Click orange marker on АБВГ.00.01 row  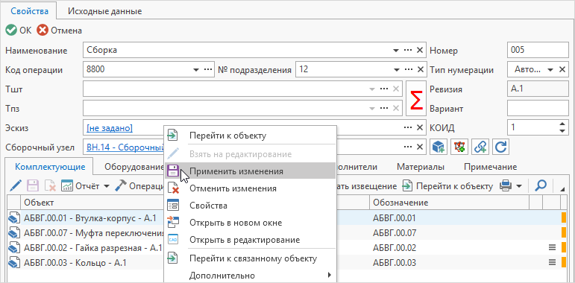pyautogui.click(x=564, y=218)
